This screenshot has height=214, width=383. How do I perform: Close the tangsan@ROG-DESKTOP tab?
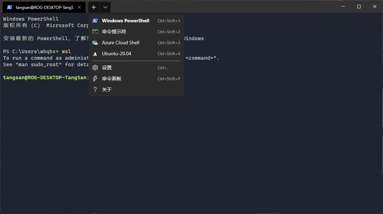(79, 7)
